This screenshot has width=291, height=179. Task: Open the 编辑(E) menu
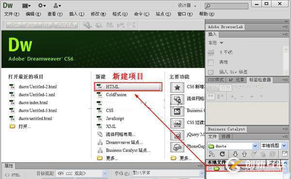33,14
